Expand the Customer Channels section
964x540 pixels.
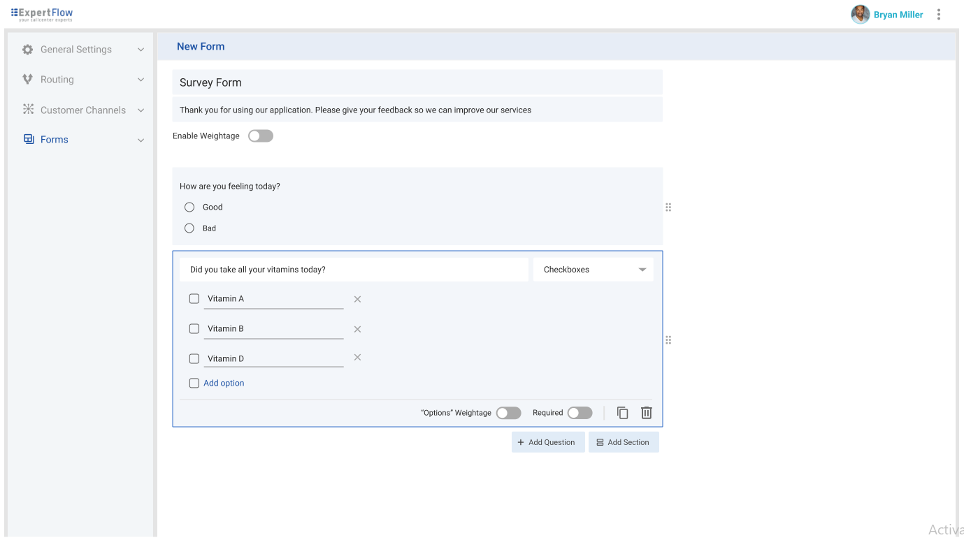coord(83,110)
